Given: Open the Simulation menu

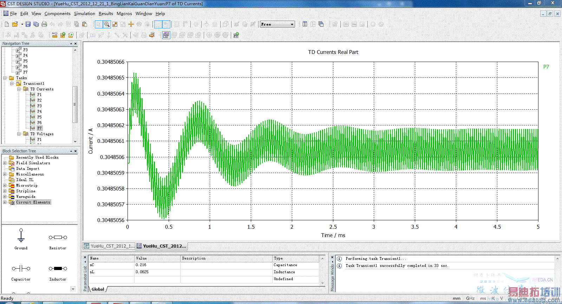Looking at the screenshot, I should (84, 14).
